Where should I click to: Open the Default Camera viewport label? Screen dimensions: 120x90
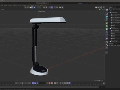[42, 11]
